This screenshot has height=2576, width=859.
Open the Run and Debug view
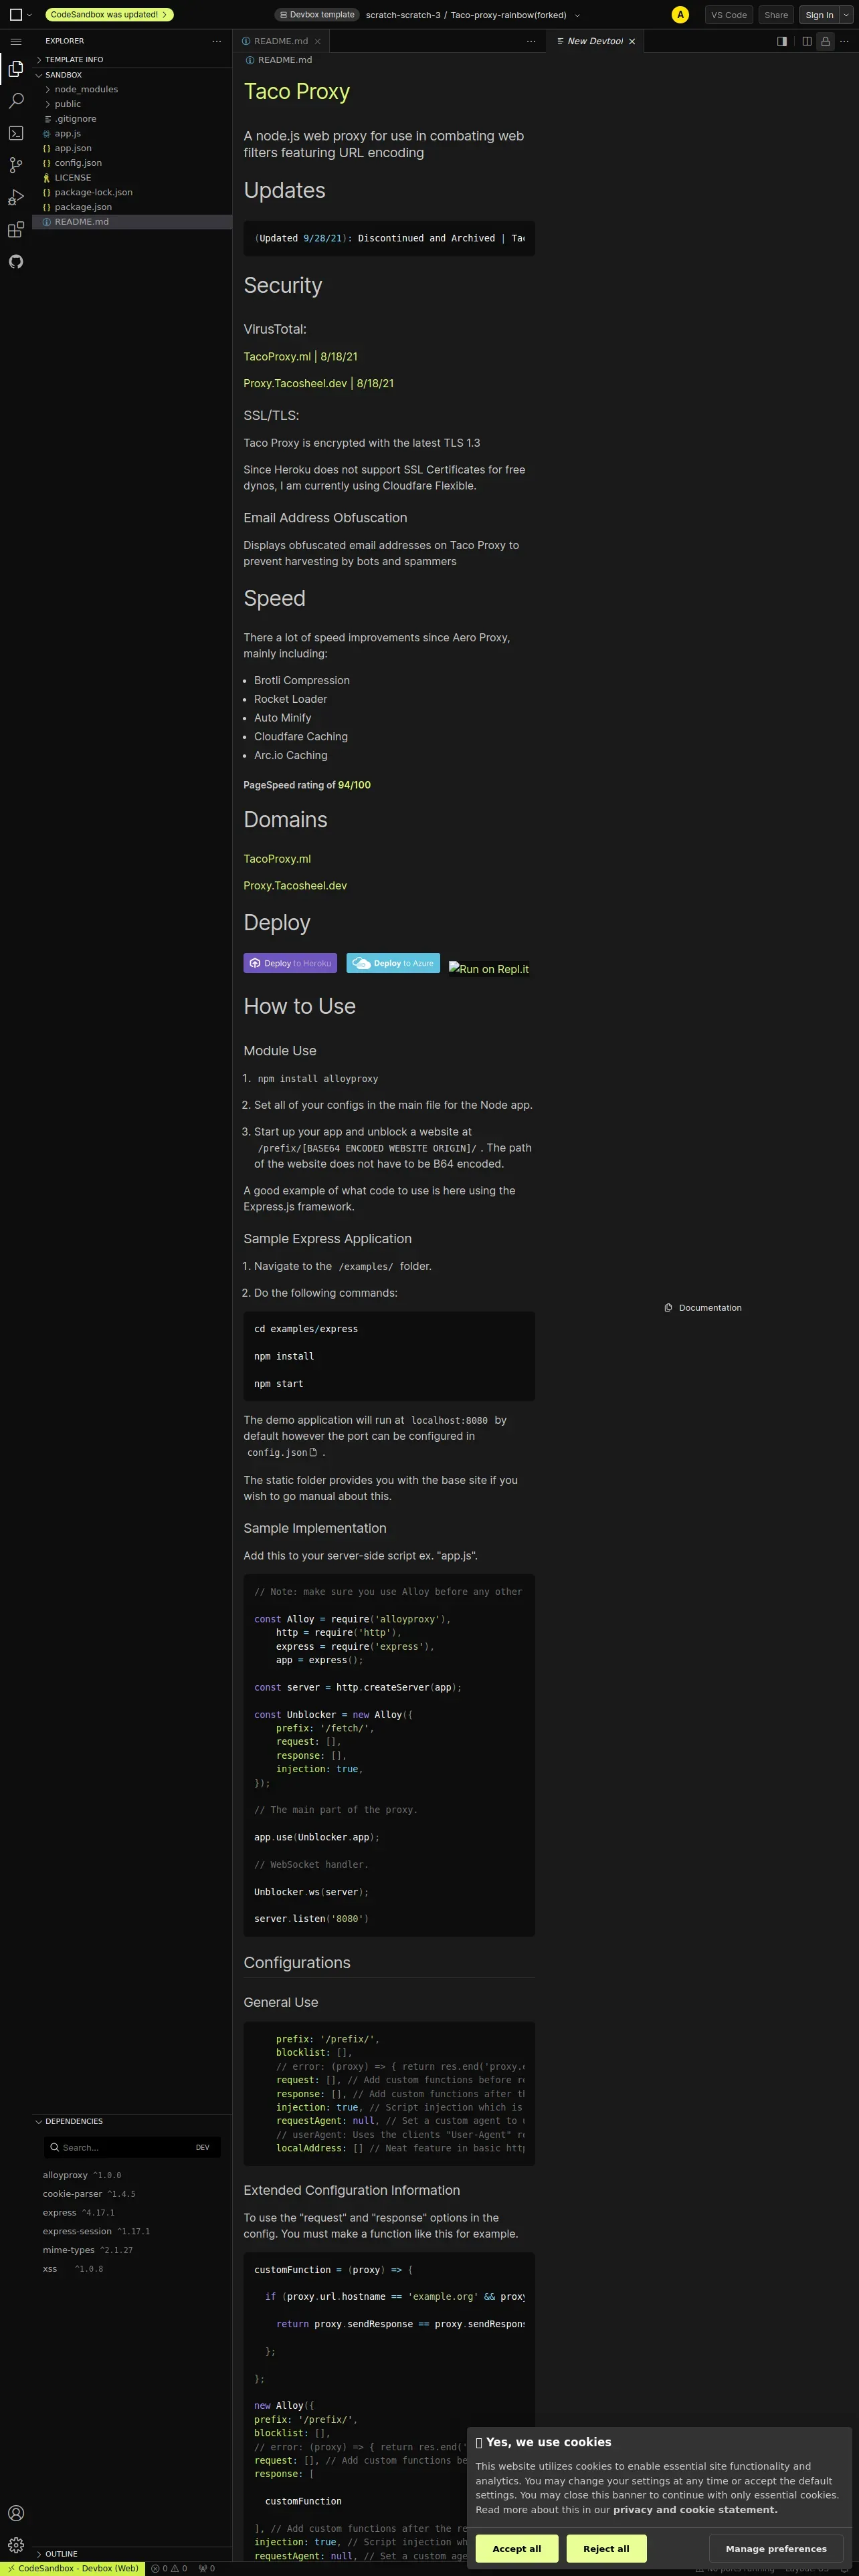16,197
